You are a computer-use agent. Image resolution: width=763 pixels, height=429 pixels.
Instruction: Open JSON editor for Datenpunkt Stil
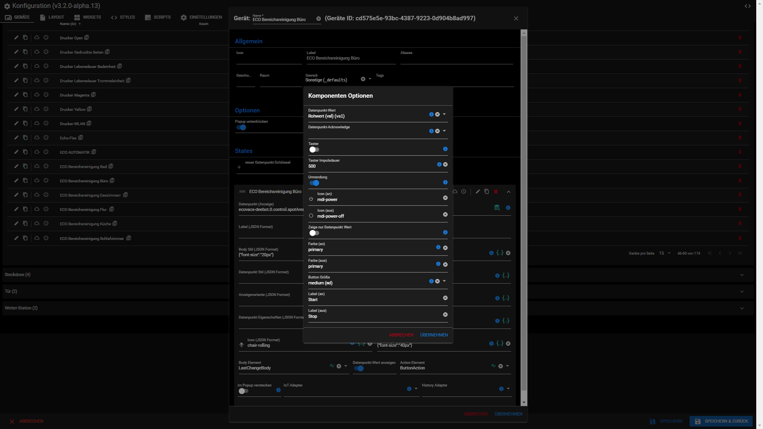pos(505,276)
